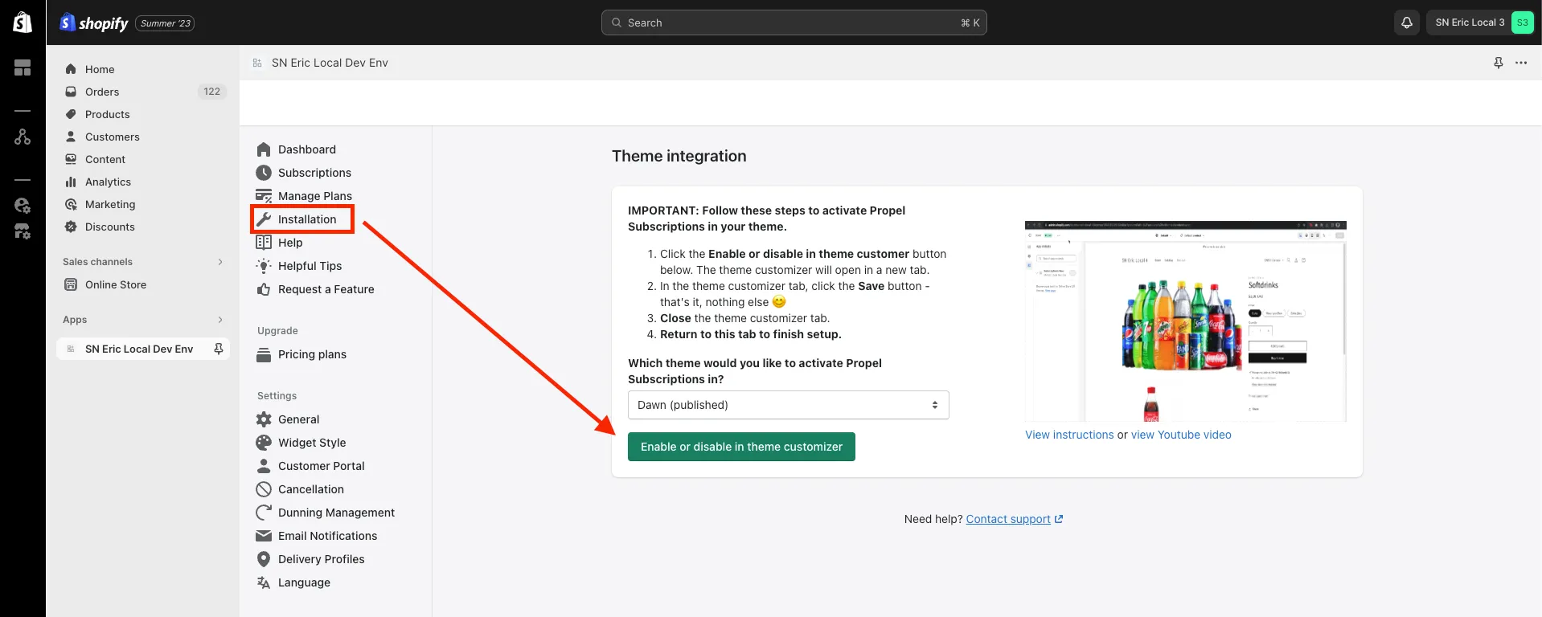Open the View instructions link
Screen dimensions: 1542x617
tap(1069, 435)
